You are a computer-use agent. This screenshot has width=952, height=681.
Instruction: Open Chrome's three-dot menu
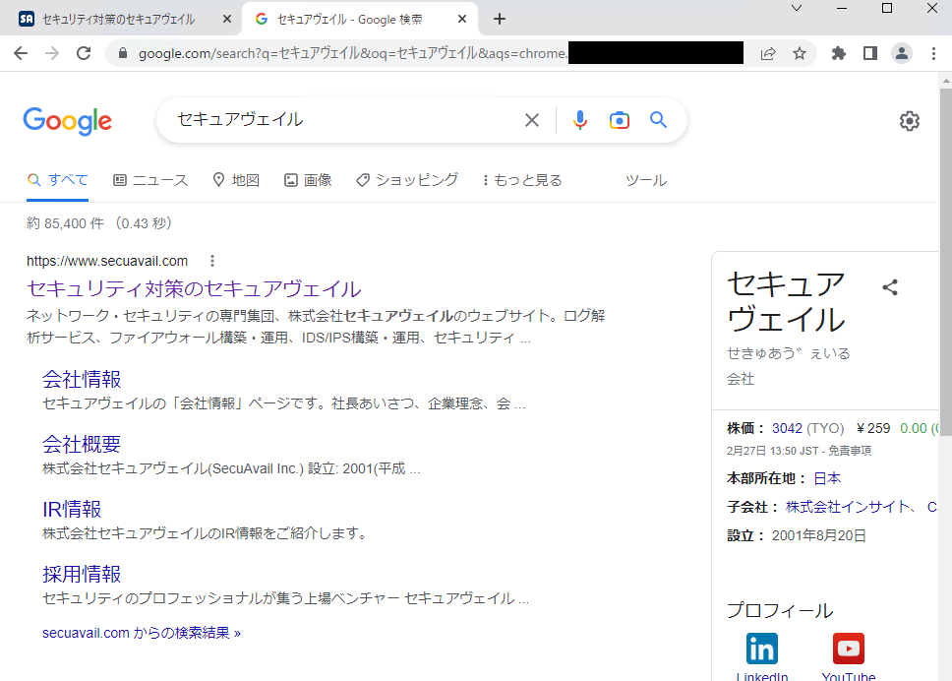[x=933, y=53]
